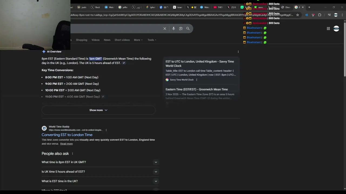Click the 'Key Time Conversions:' heading

pyautogui.click(x=57, y=70)
